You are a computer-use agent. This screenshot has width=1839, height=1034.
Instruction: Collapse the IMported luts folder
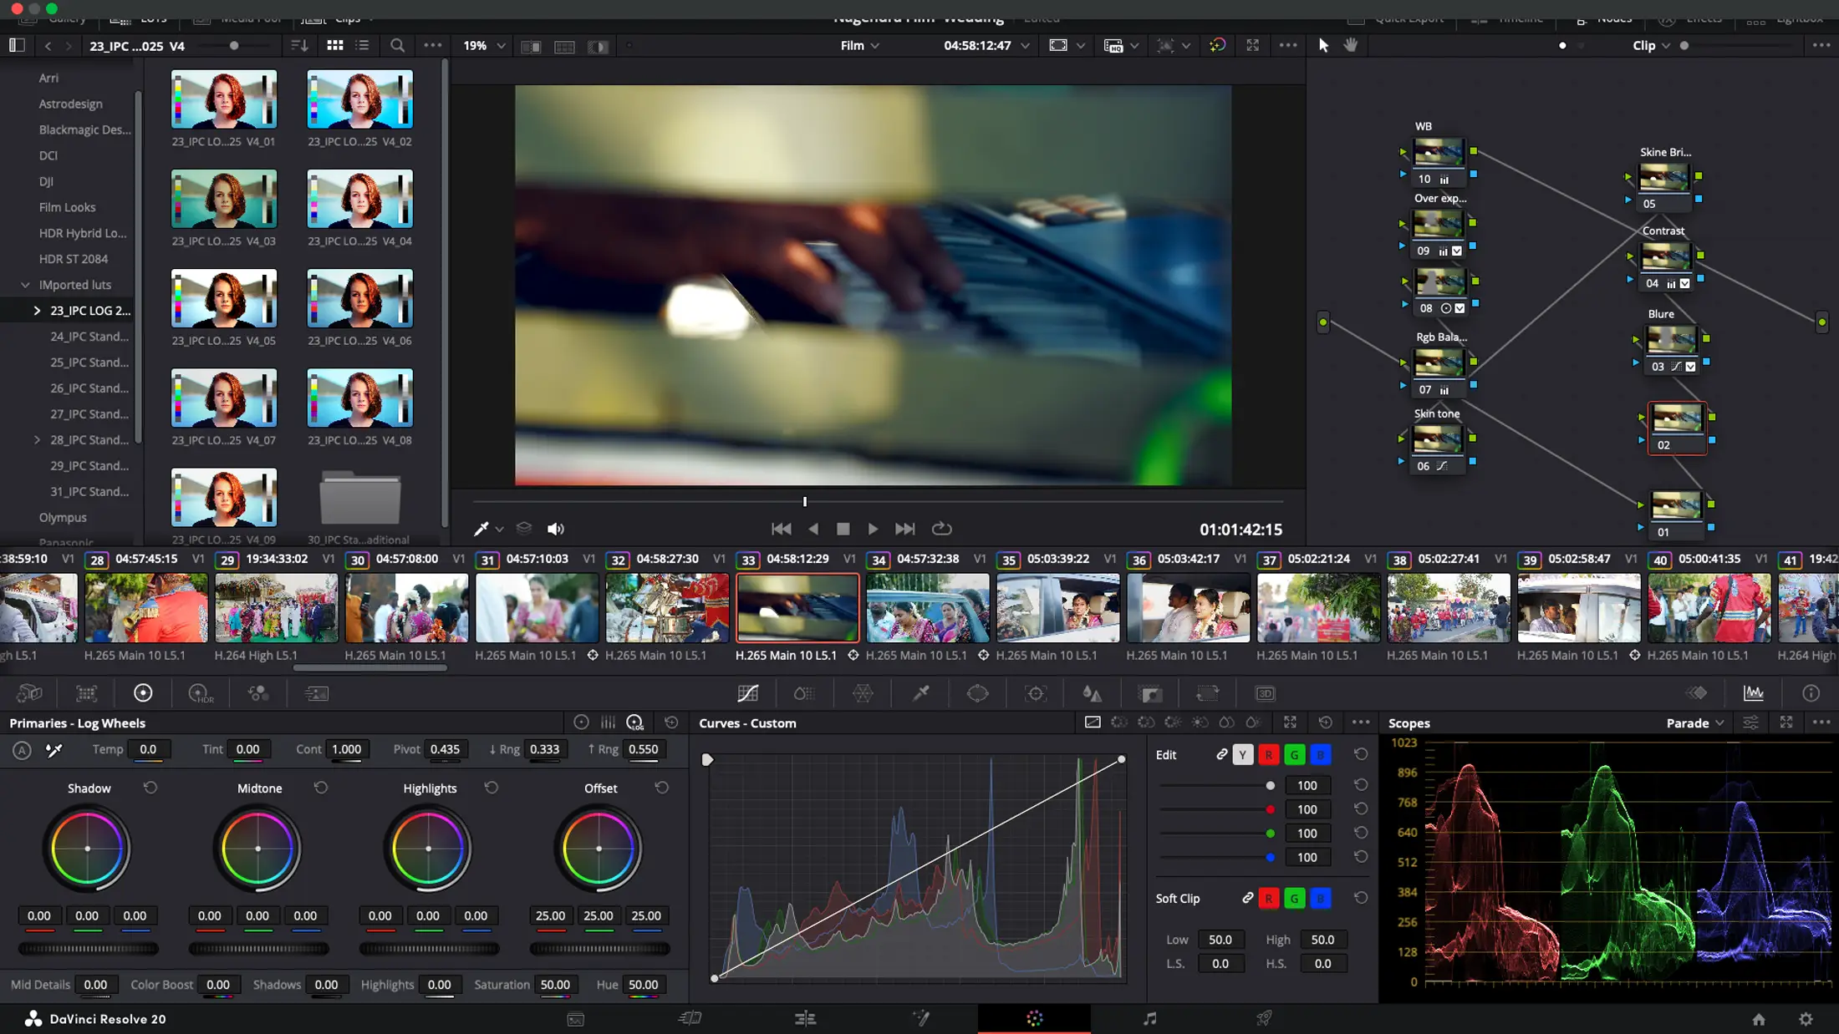click(25, 286)
